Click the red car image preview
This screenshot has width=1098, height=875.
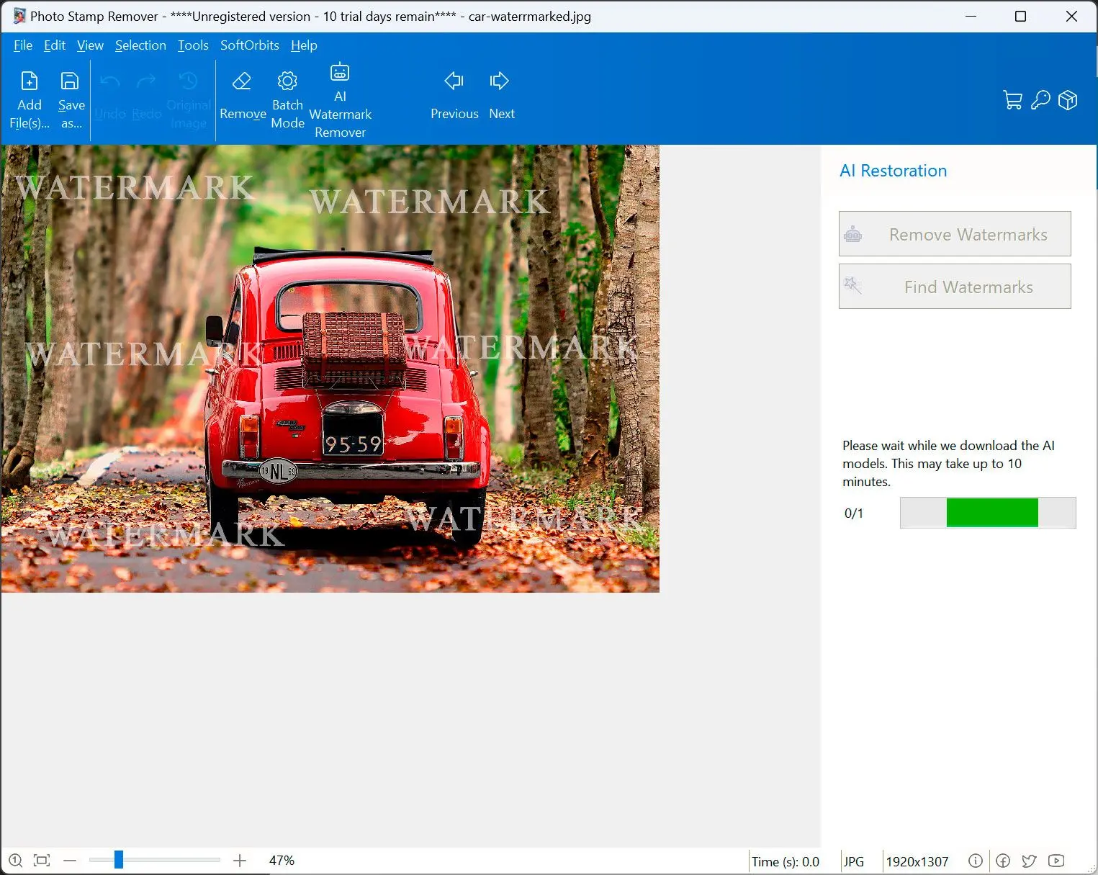(330, 369)
